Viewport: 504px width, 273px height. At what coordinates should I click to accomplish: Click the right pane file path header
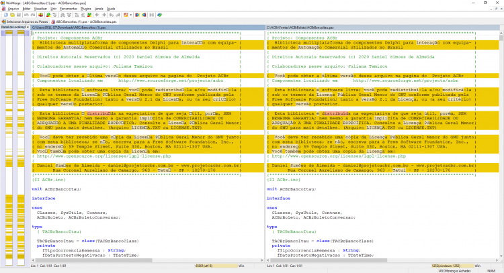382,28
